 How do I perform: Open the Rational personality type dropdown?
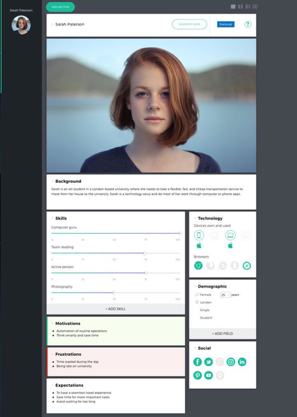pos(226,24)
